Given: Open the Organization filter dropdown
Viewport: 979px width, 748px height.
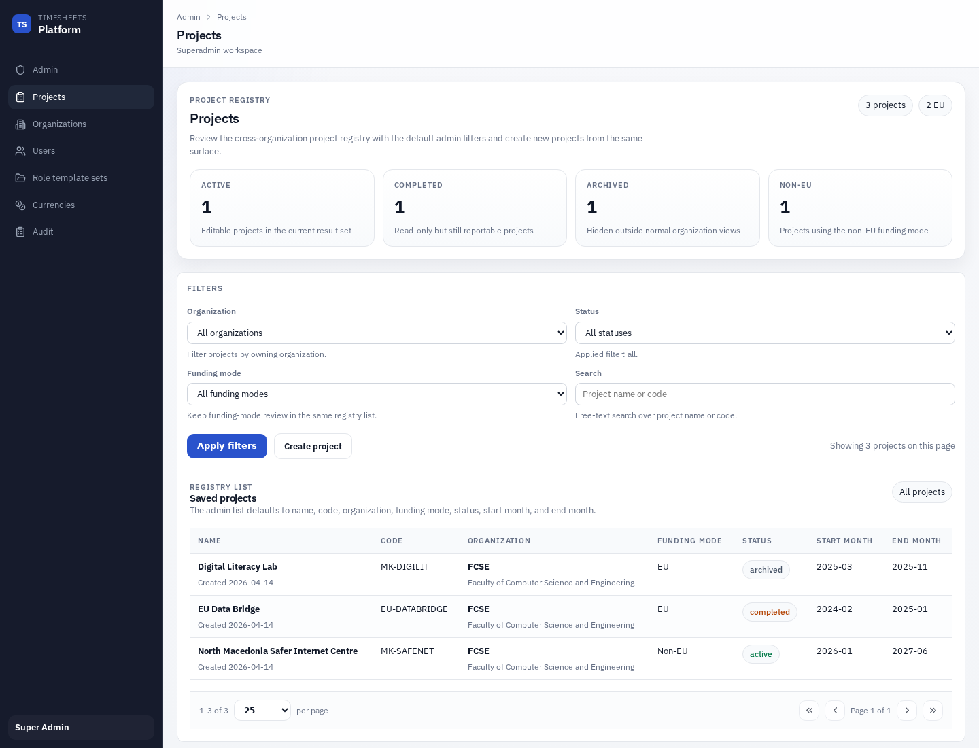Looking at the screenshot, I should point(377,333).
